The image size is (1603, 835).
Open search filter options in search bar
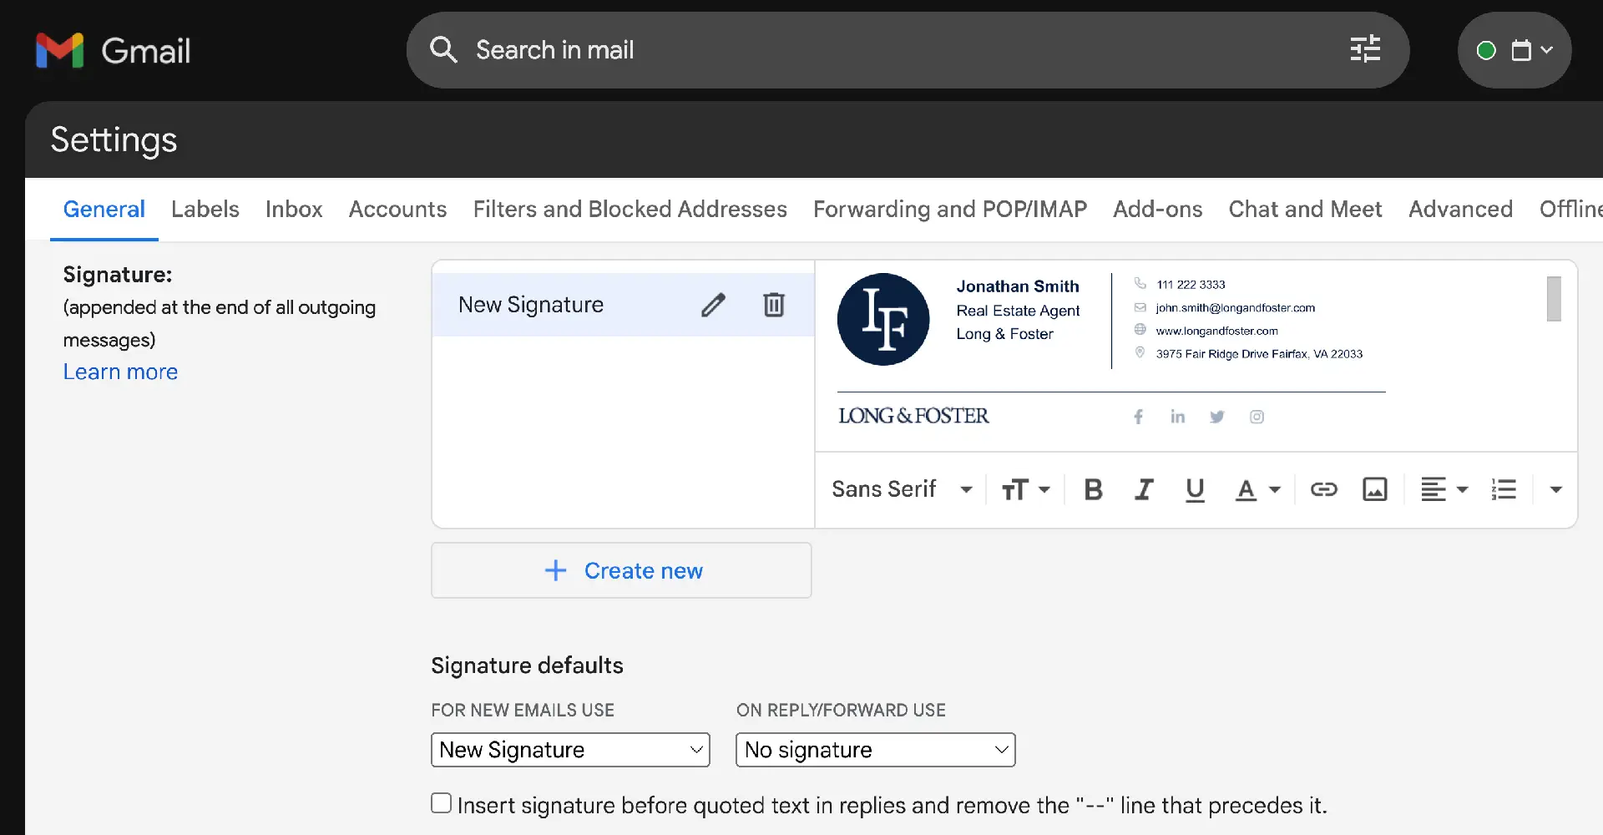1365,50
